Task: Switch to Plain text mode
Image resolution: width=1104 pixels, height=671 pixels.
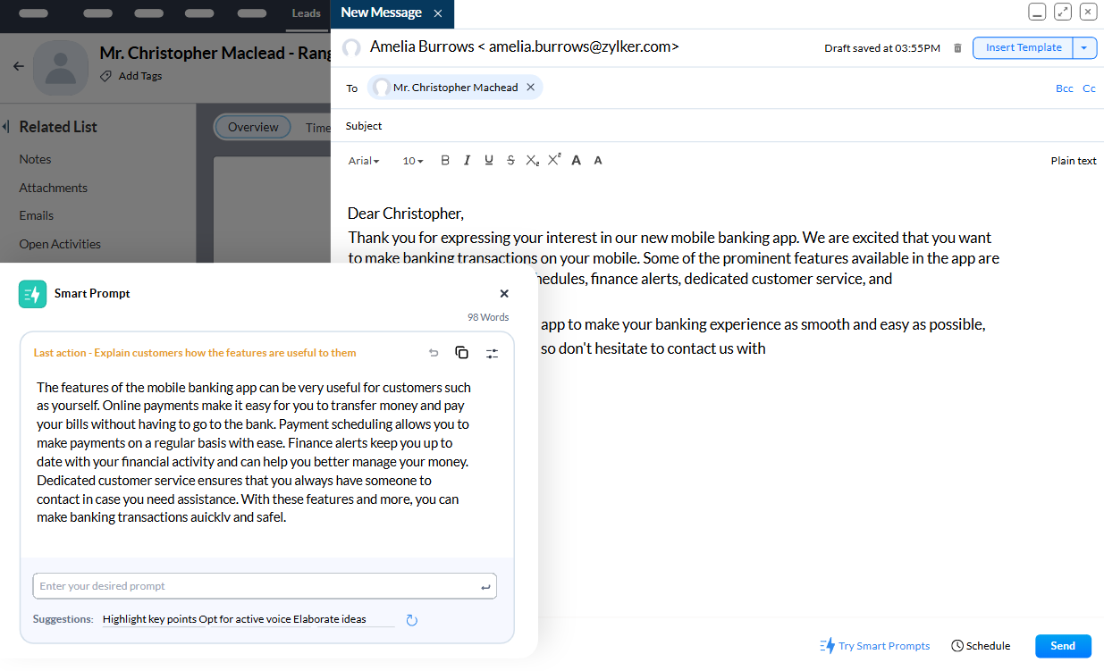Action: [1074, 161]
